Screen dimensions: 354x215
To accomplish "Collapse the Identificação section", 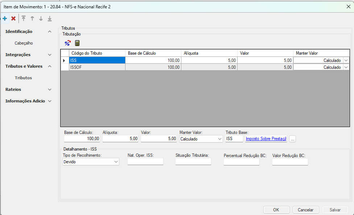I will click(50, 31).
